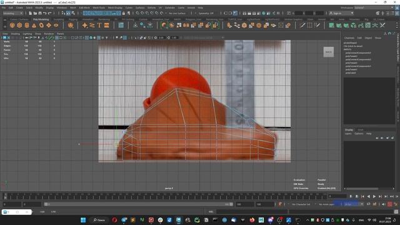
Task: Open the Symmetry Off dropdown
Action: [207, 13]
